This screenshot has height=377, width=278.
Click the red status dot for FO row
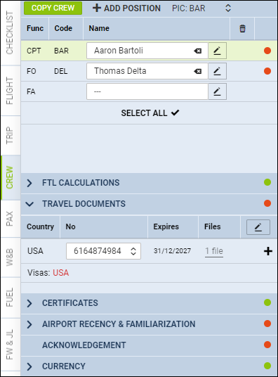click(267, 71)
